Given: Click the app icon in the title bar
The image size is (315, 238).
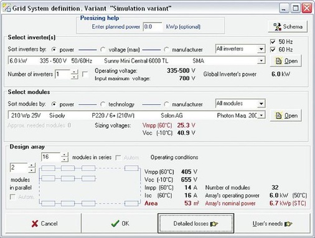Looking at the screenshot, I should coord(6,8).
